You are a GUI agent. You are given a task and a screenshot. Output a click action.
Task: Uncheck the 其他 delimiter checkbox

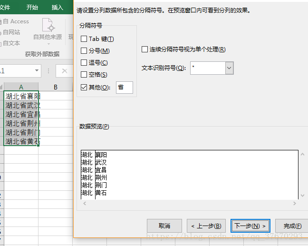(x=84, y=87)
